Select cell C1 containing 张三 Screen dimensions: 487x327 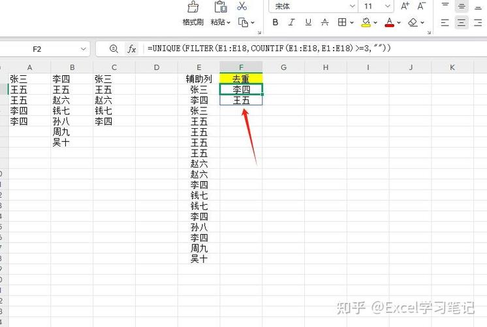114,78
